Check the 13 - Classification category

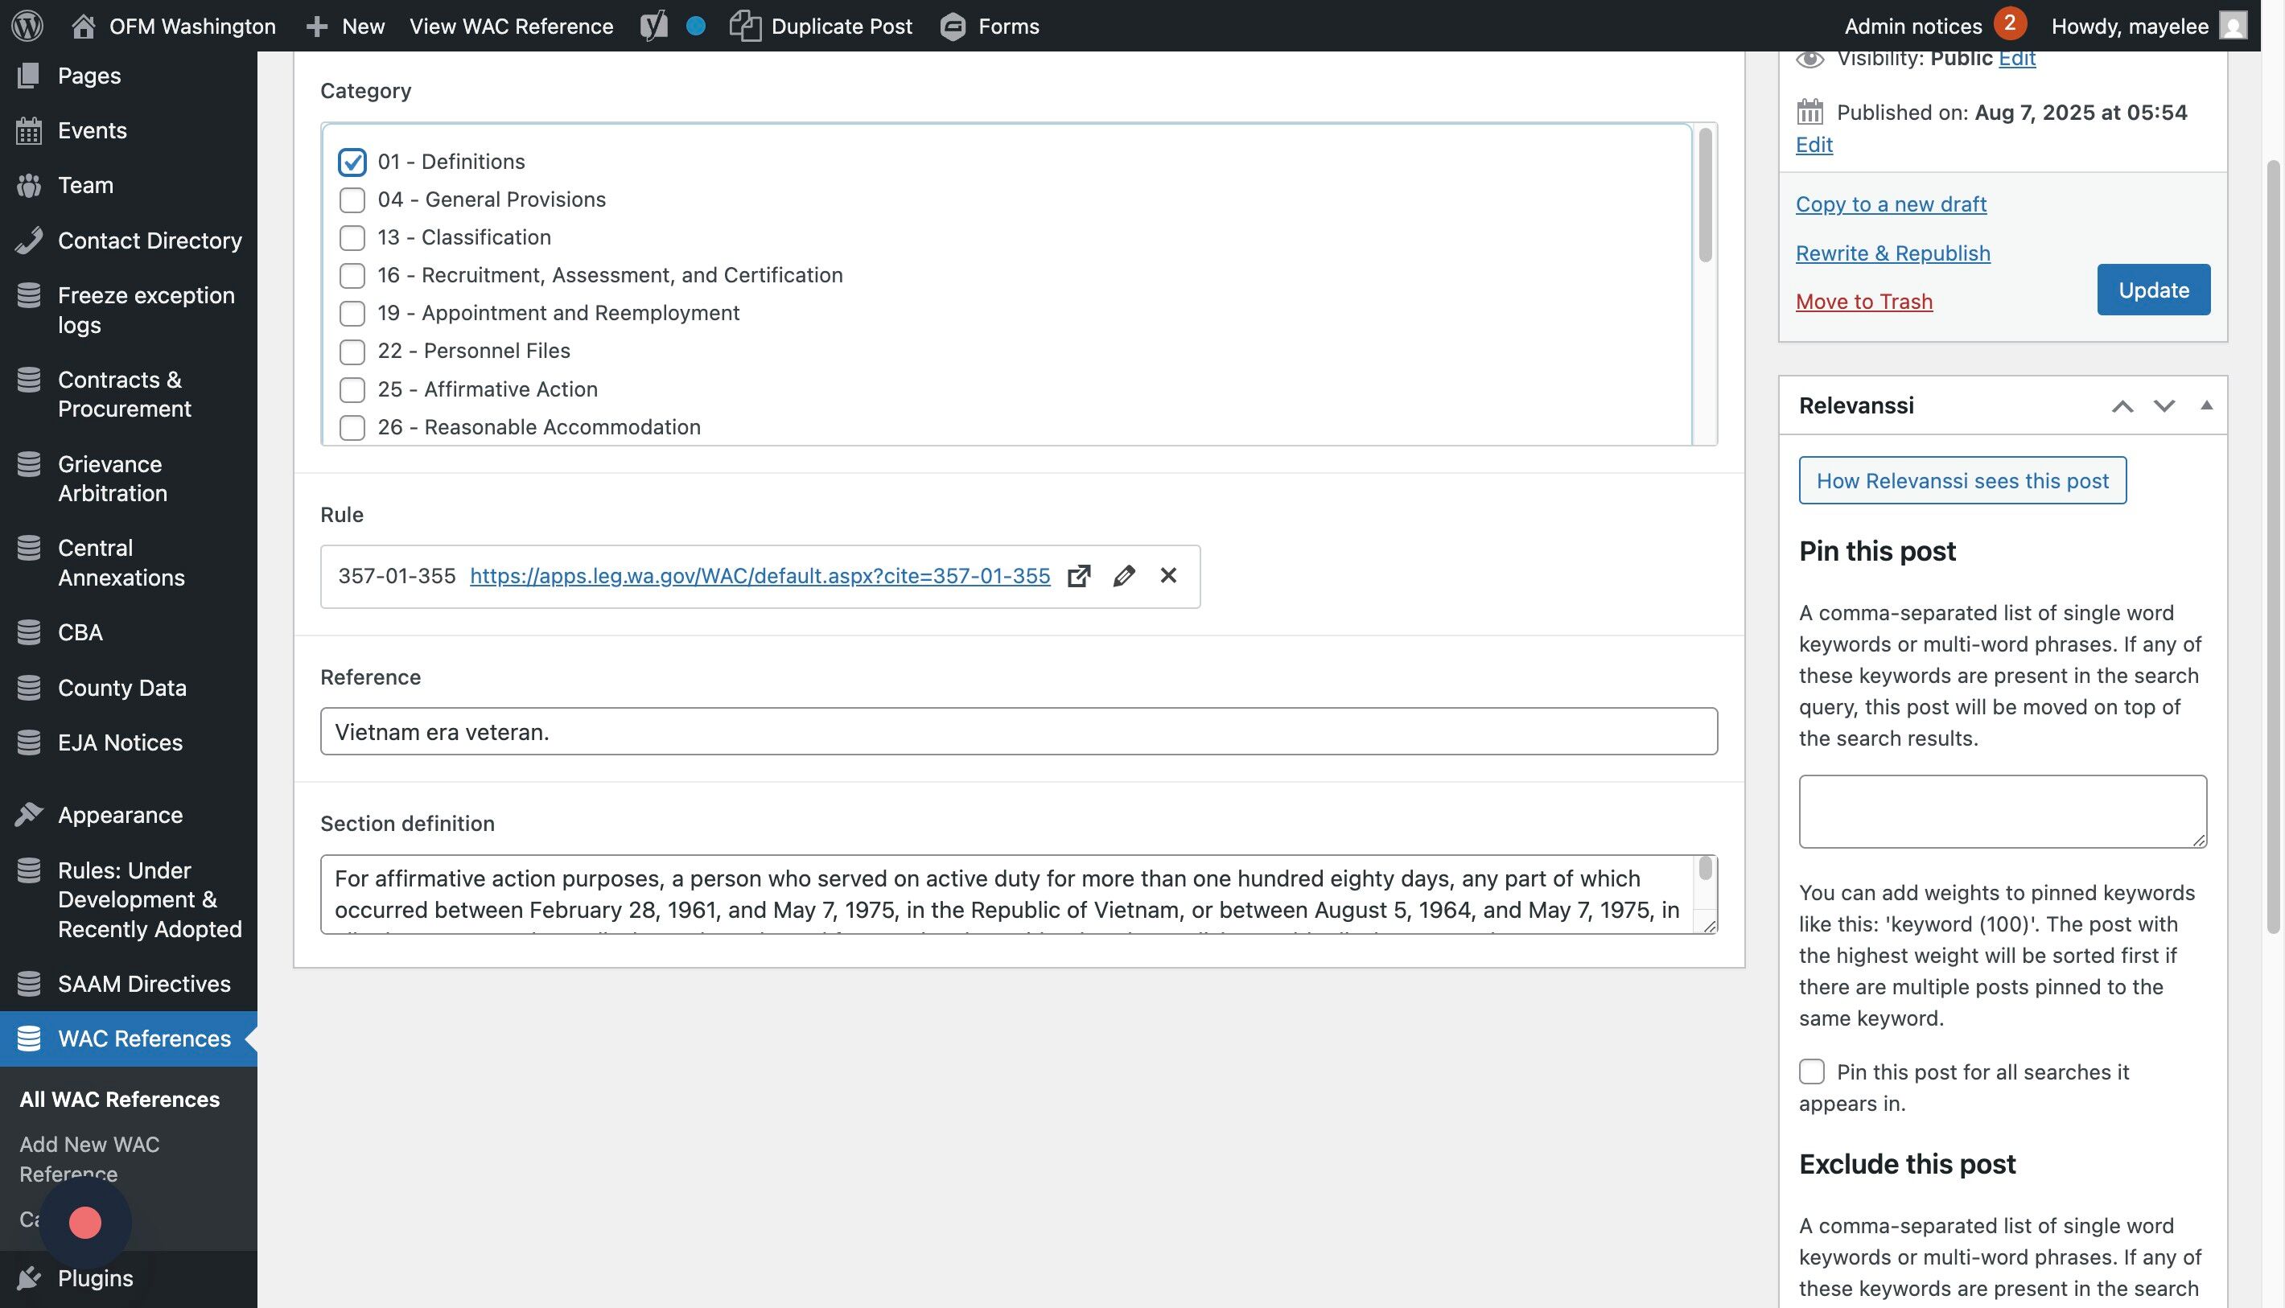tap(352, 237)
